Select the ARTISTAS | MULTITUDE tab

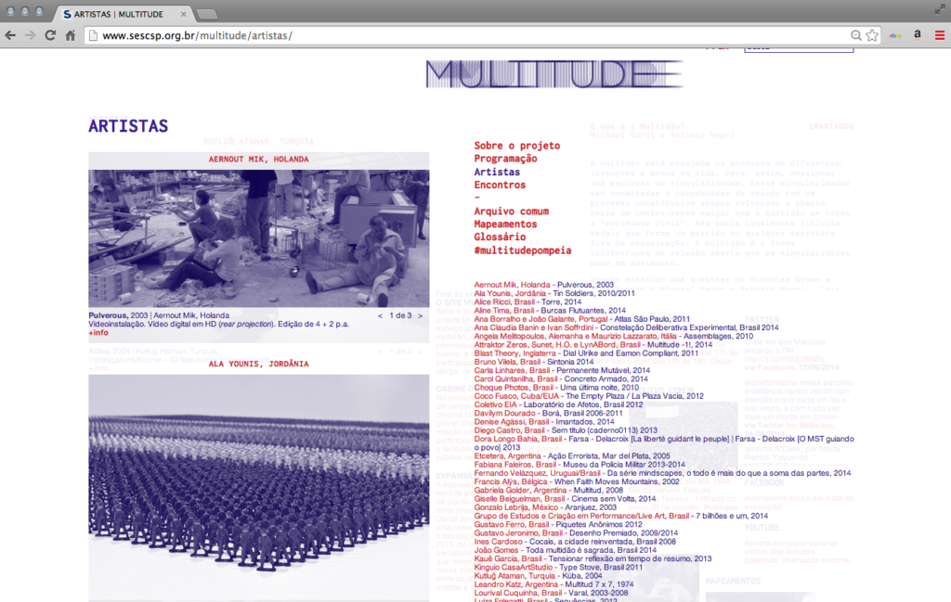click(122, 14)
